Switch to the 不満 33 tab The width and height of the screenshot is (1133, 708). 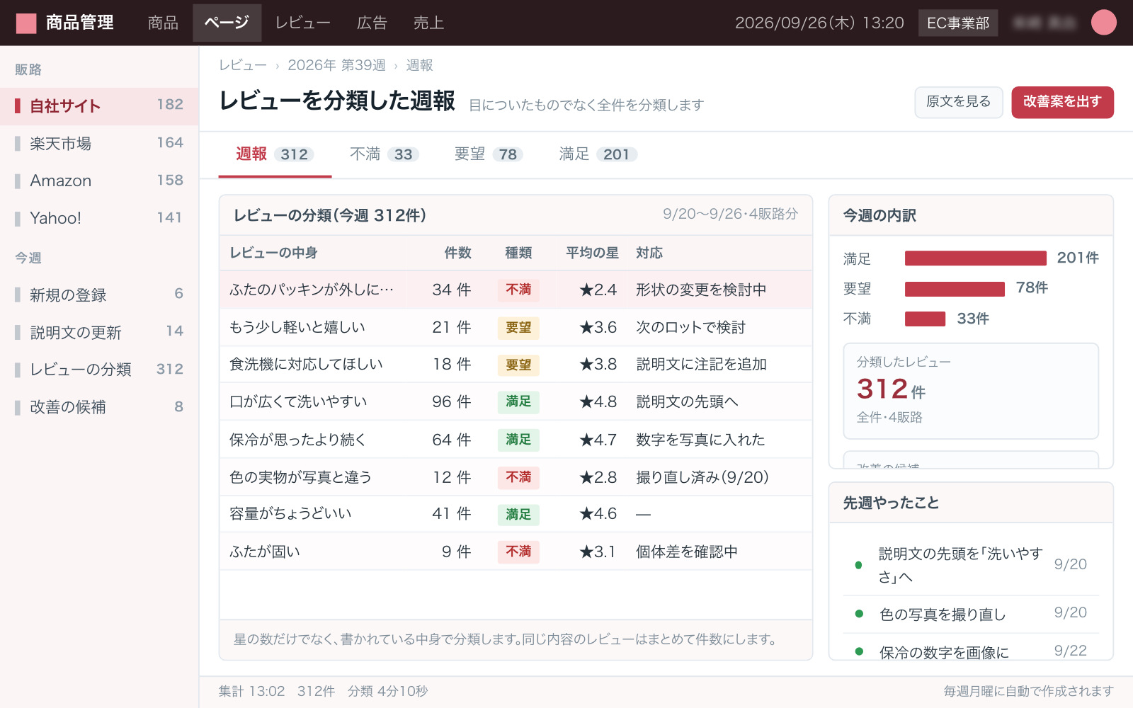coord(384,154)
